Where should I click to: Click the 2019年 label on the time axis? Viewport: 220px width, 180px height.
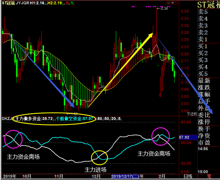click(10, 176)
